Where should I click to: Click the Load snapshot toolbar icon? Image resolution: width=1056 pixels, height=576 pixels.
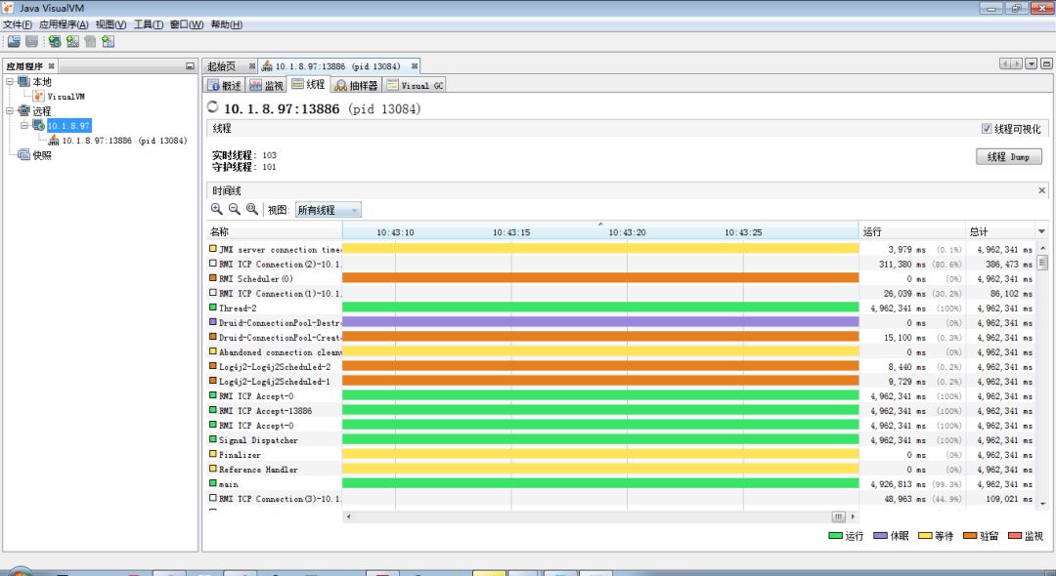14,41
